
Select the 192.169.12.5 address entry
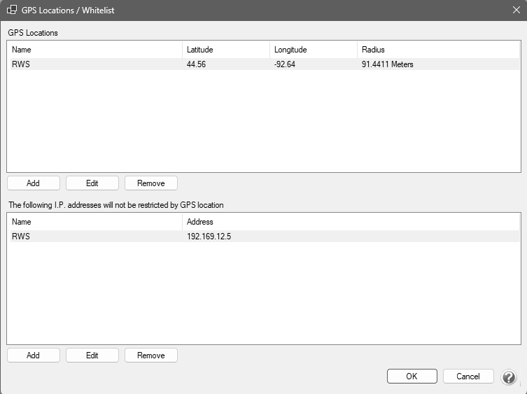[x=209, y=237]
